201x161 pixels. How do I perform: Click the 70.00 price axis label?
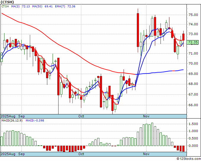[193, 64]
